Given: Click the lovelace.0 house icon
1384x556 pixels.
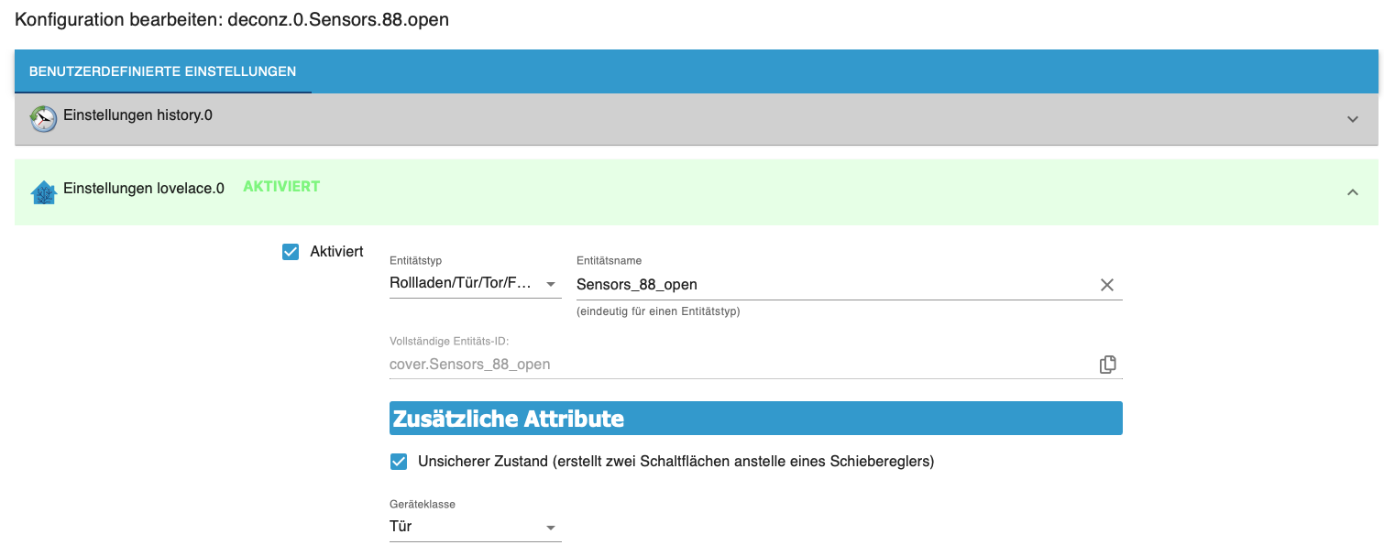Looking at the screenshot, I should pyautogui.click(x=43, y=192).
